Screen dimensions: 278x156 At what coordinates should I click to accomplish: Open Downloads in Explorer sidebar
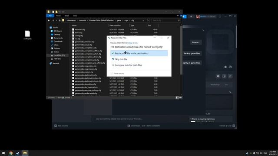coord(56,42)
